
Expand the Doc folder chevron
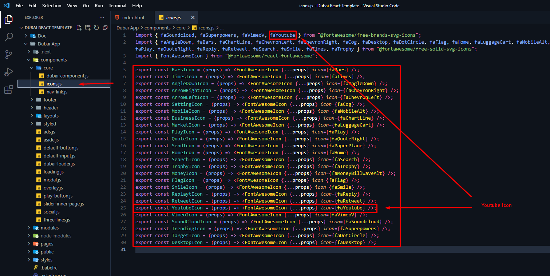click(26, 36)
